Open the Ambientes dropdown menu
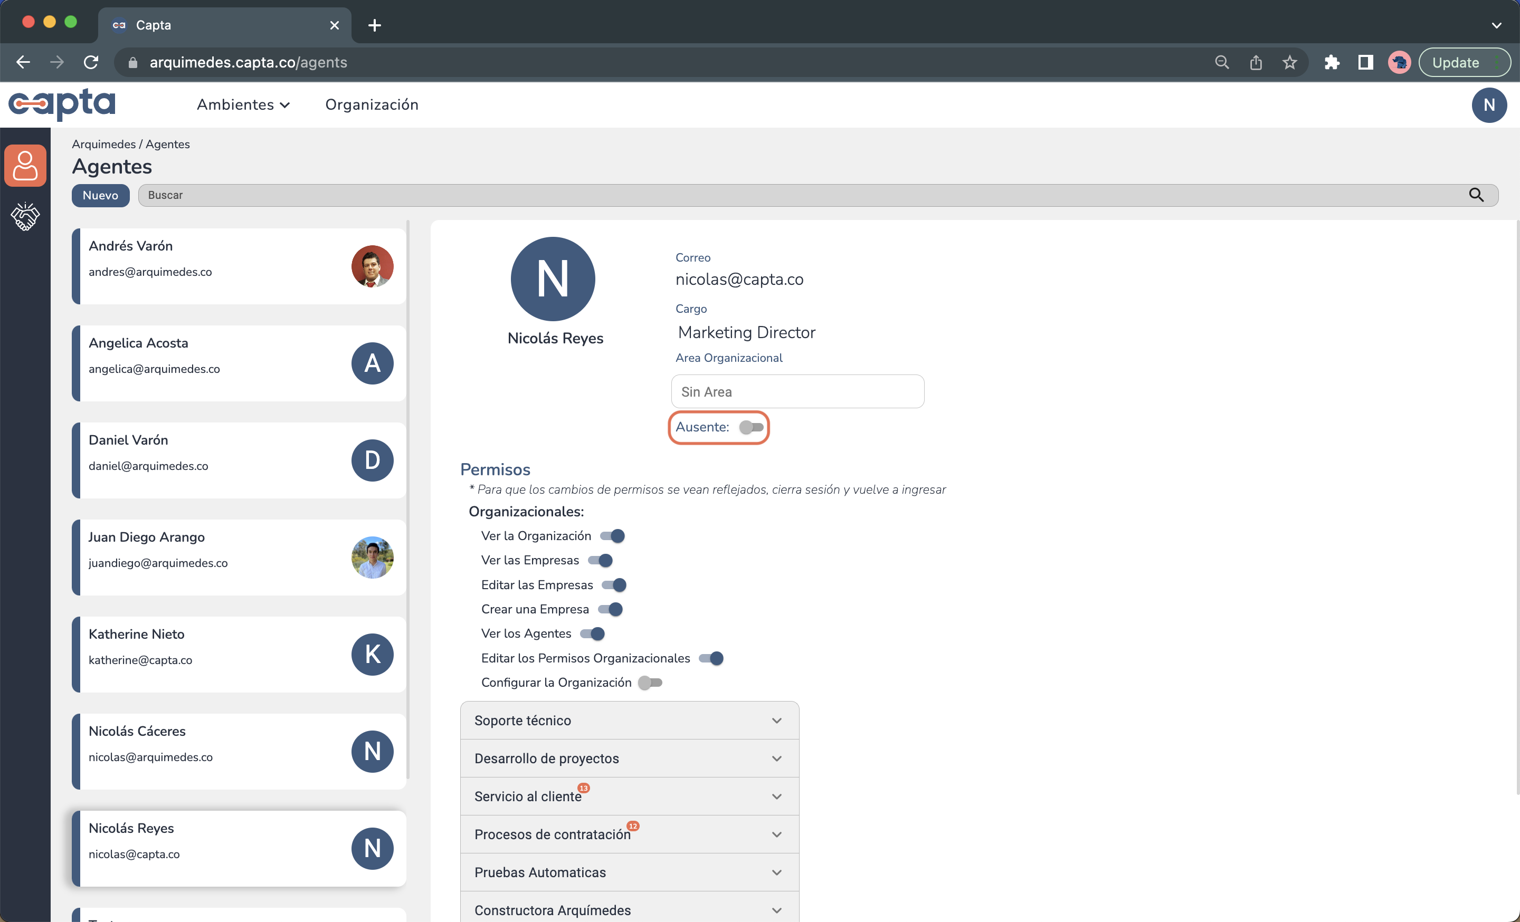The width and height of the screenshot is (1520, 922). coord(243,105)
